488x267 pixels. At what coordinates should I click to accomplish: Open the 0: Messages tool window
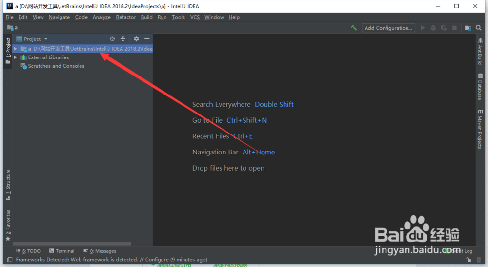click(x=100, y=251)
